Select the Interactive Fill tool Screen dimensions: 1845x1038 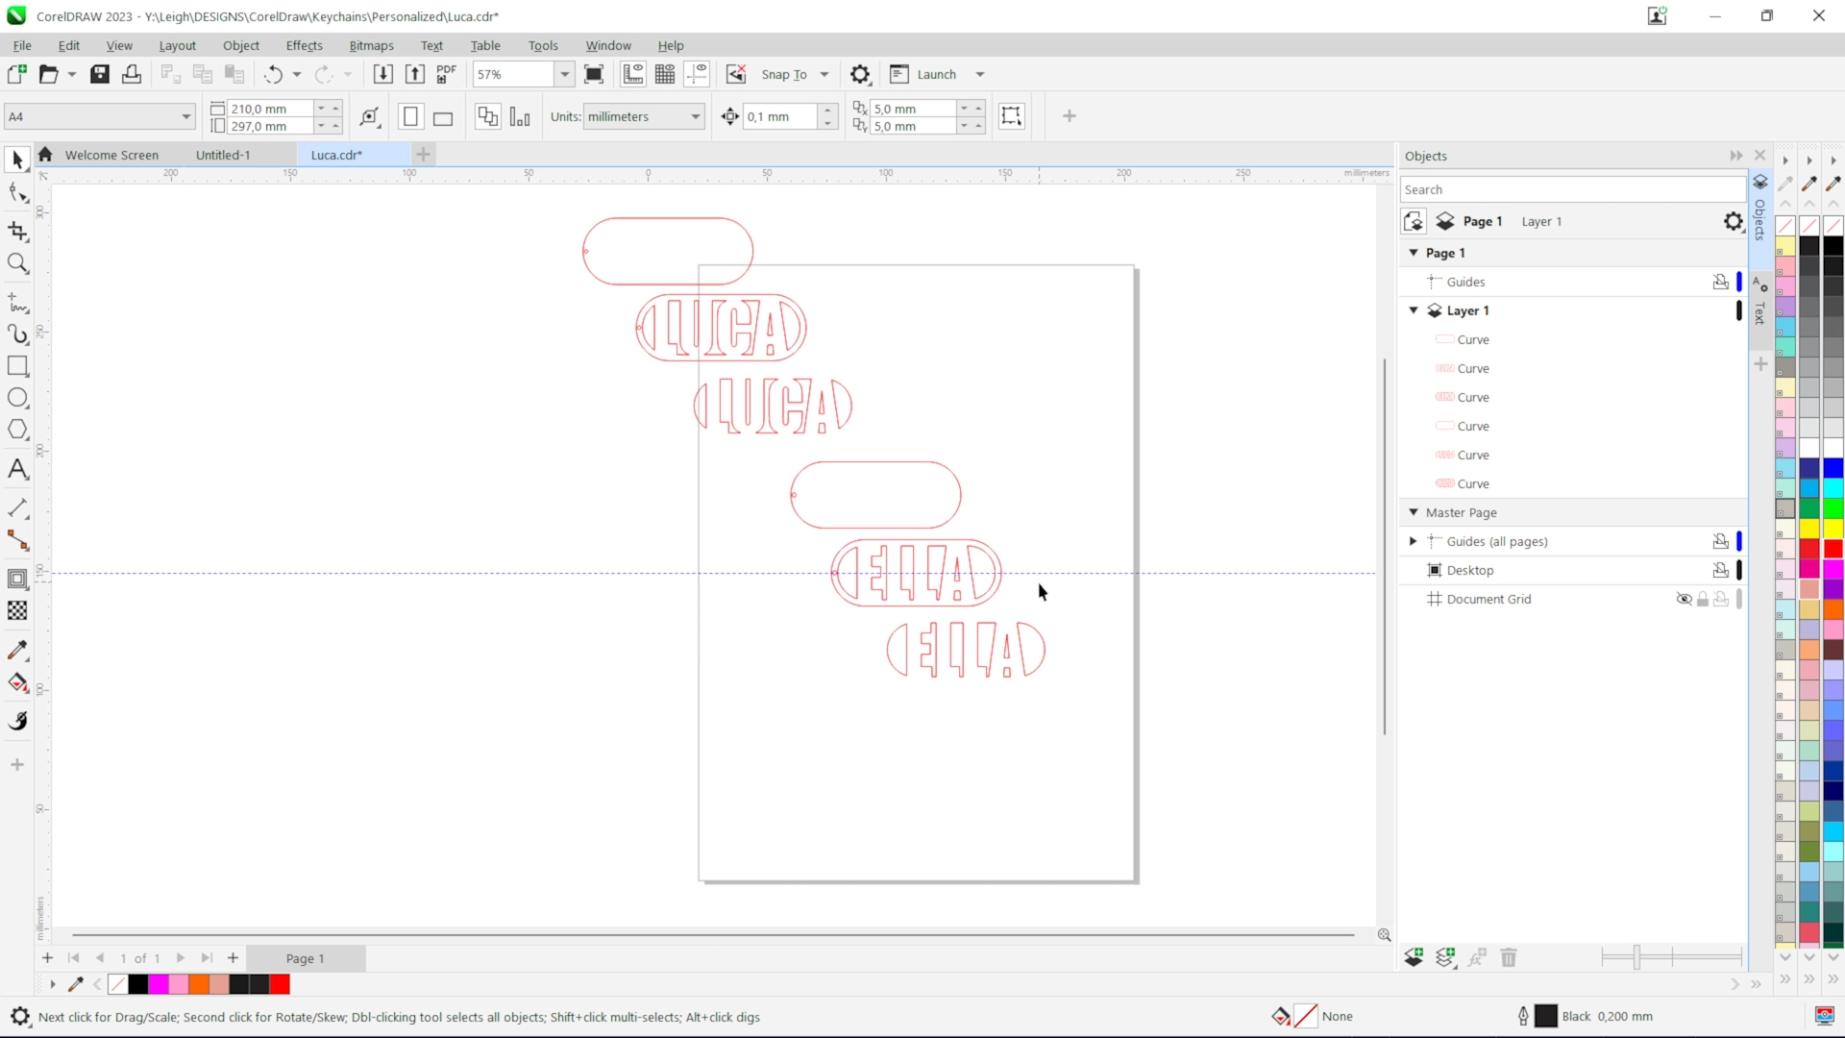tap(17, 682)
